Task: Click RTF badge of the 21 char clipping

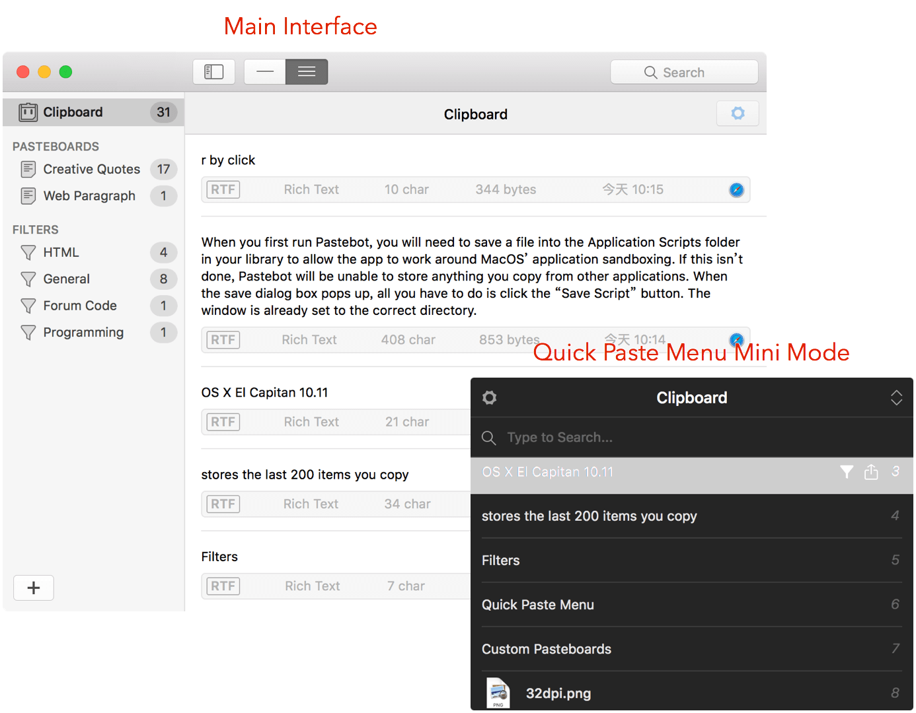Action: (x=223, y=422)
